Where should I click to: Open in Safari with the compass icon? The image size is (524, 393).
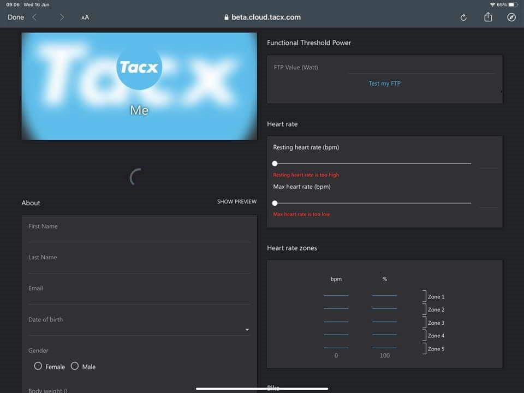click(511, 17)
